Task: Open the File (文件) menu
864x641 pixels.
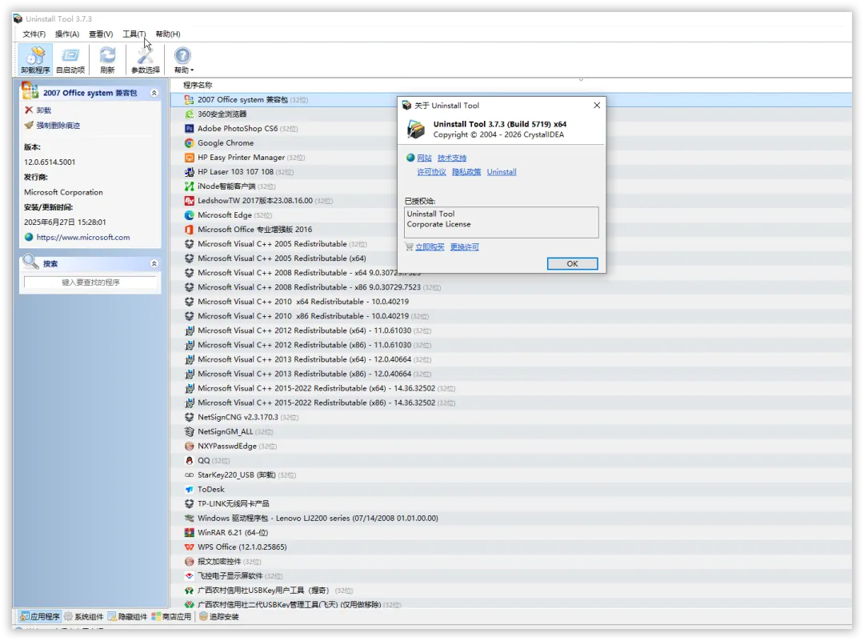Action: tap(34, 34)
